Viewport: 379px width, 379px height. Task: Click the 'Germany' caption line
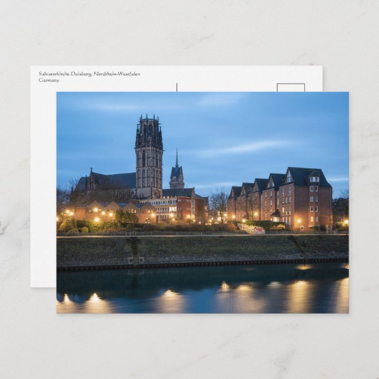point(49,80)
